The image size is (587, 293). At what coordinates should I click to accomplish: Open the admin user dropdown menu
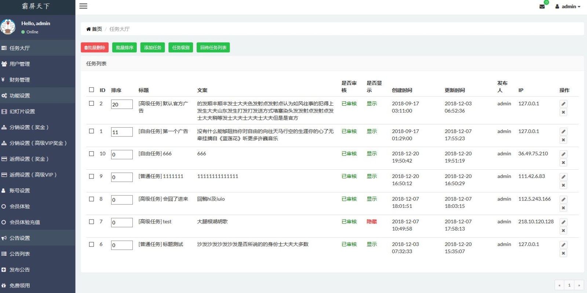(x=568, y=7)
